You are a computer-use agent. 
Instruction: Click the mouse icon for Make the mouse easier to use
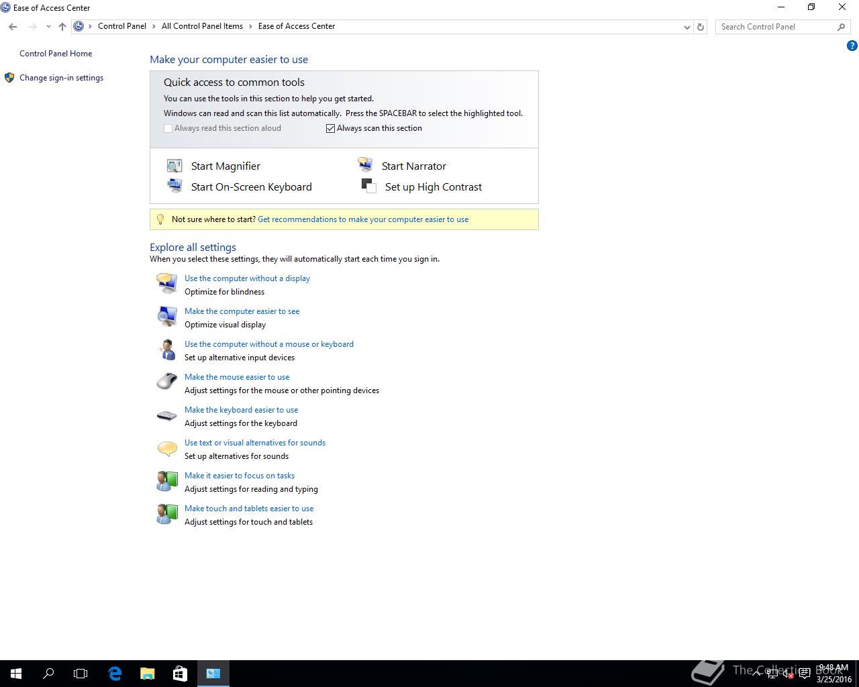point(166,382)
